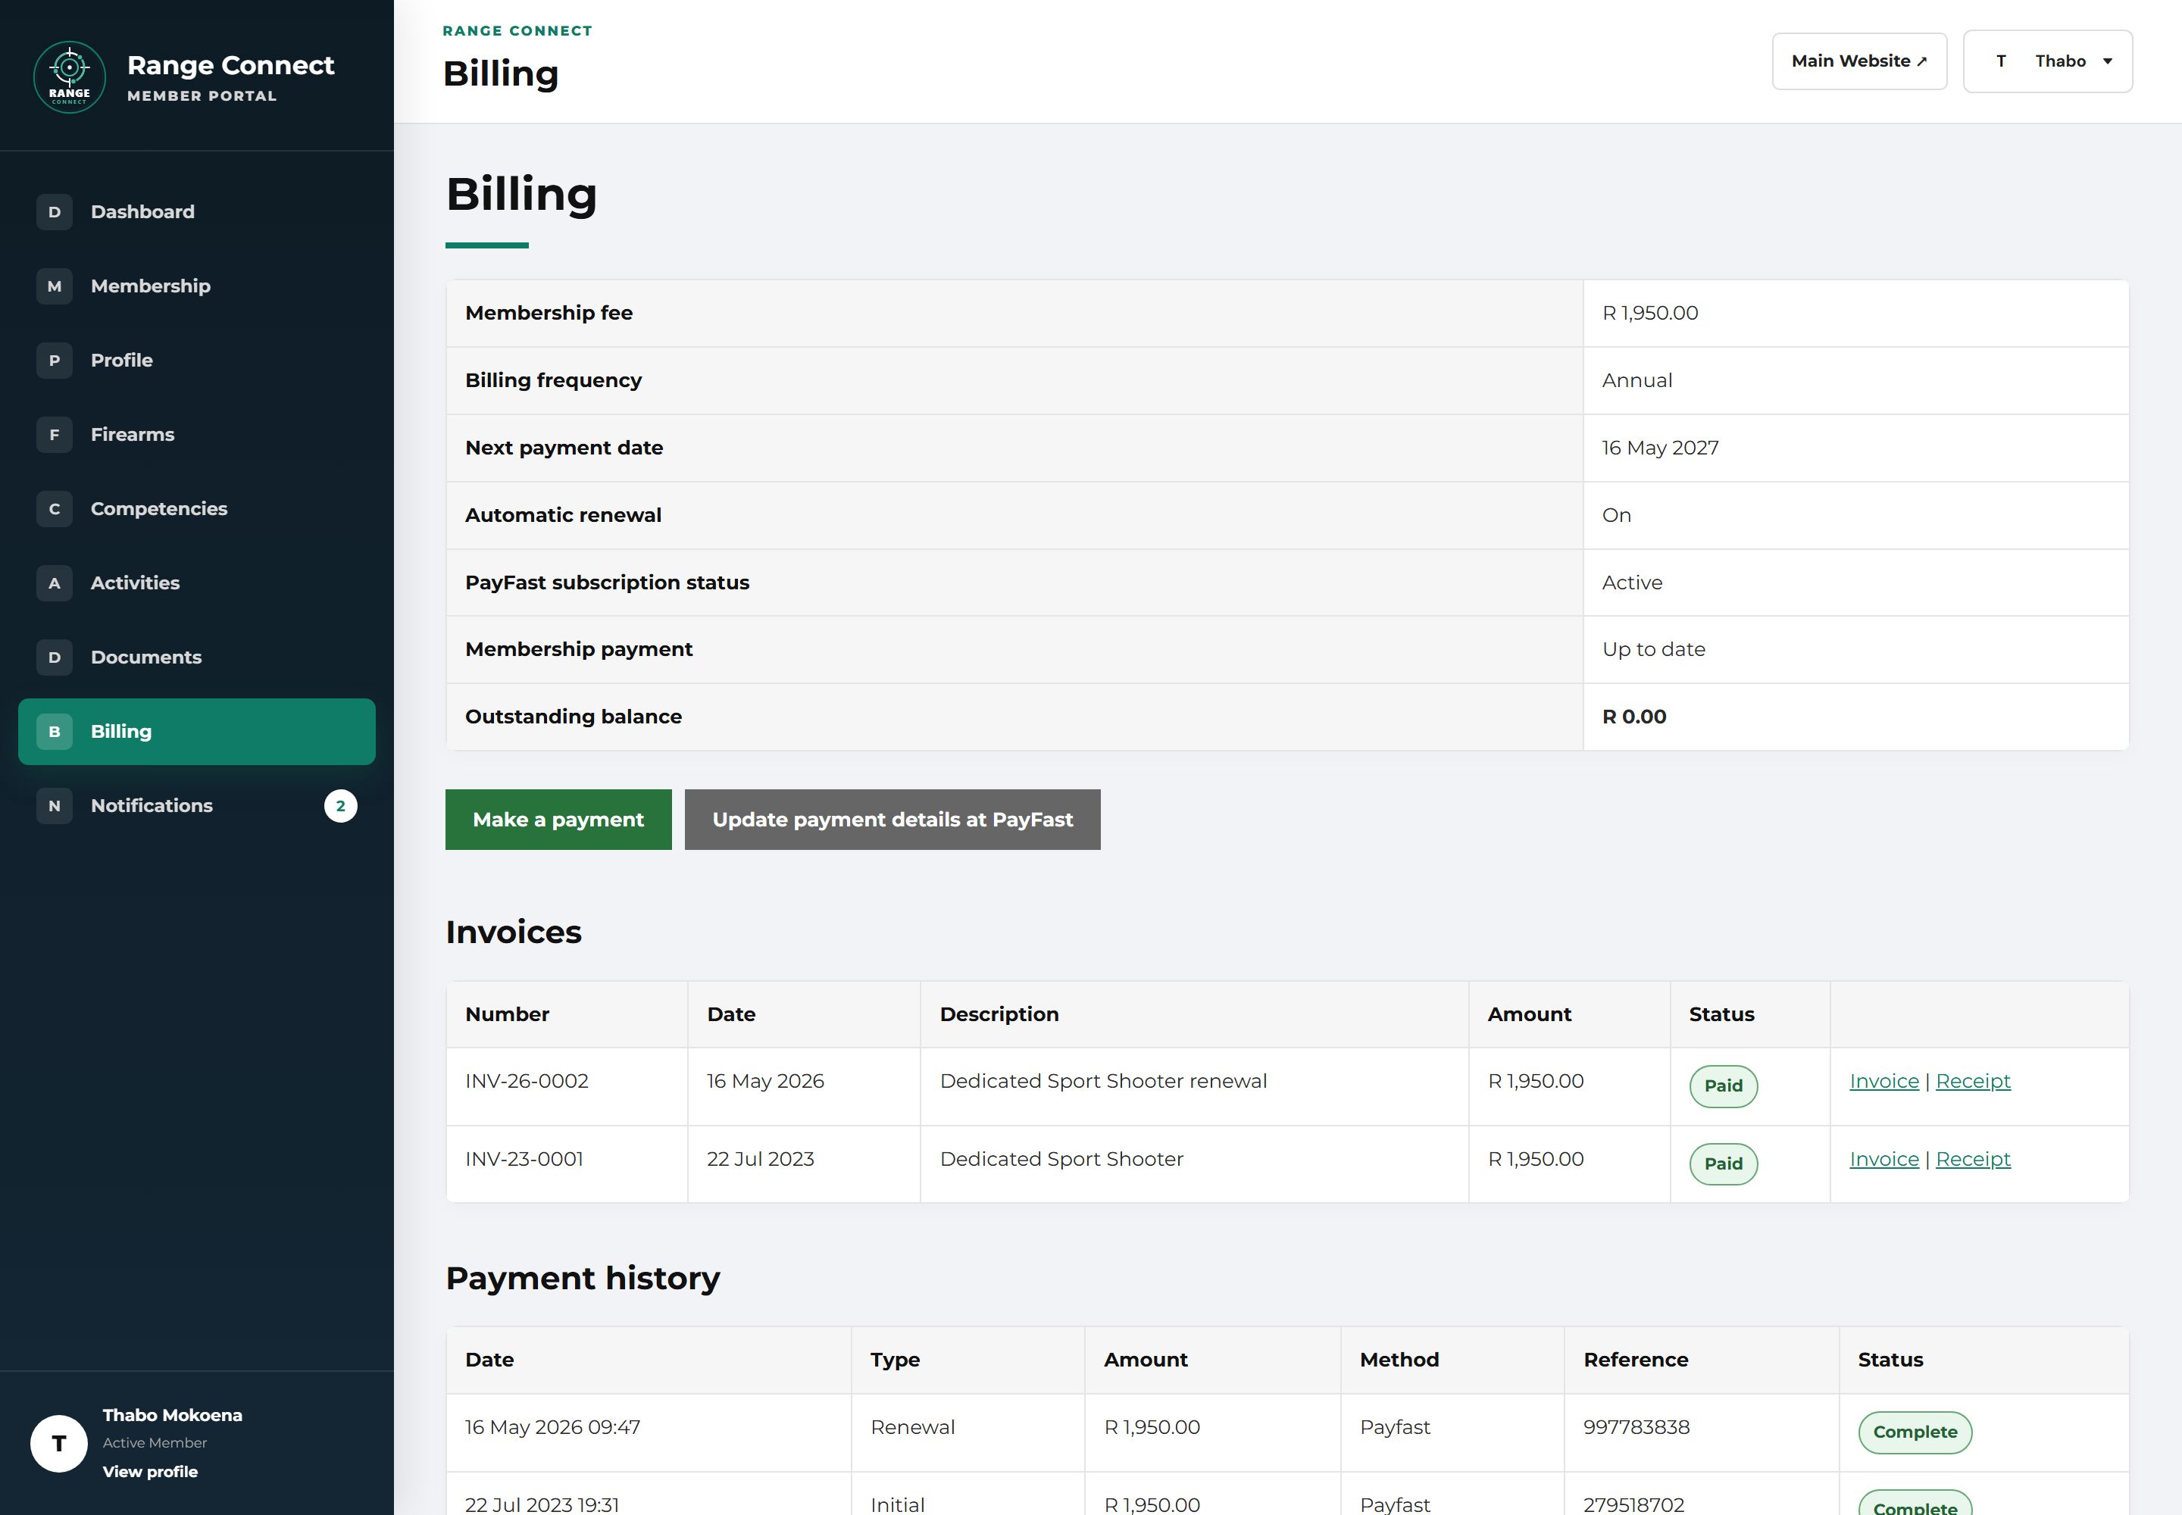The image size is (2182, 1515).
Task: Click the C badge for Competencies
Action: pyautogui.click(x=54, y=509)
